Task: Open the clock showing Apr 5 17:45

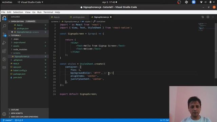Action: click(110, 2)
